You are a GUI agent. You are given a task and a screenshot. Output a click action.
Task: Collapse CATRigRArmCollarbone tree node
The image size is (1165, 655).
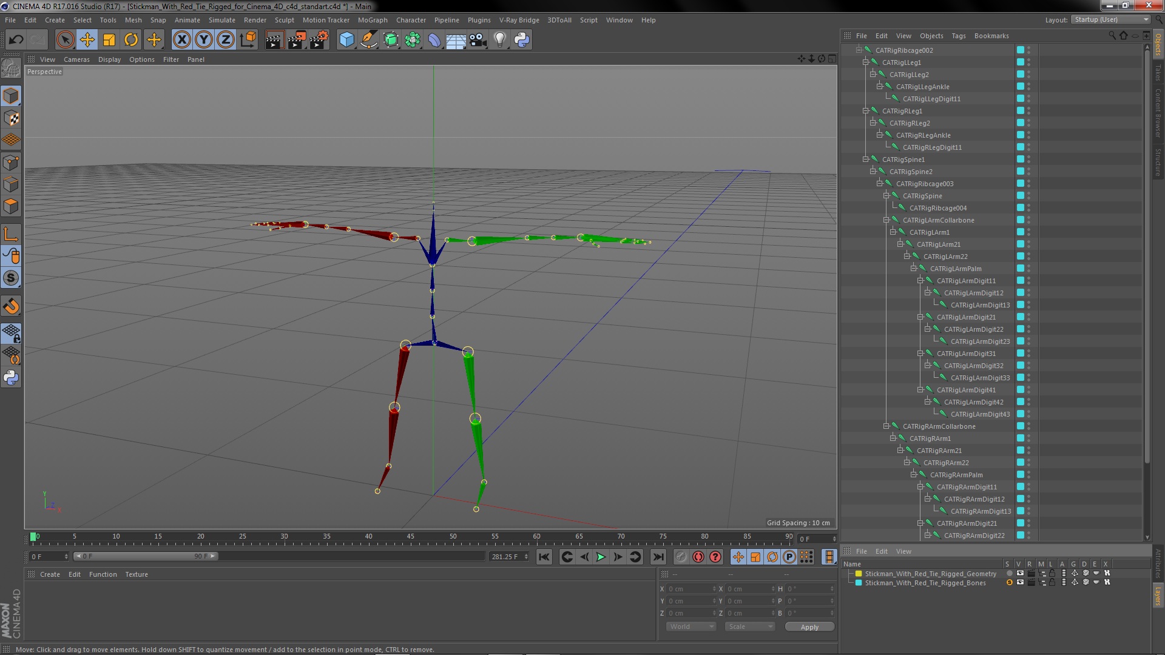(886, 426)
